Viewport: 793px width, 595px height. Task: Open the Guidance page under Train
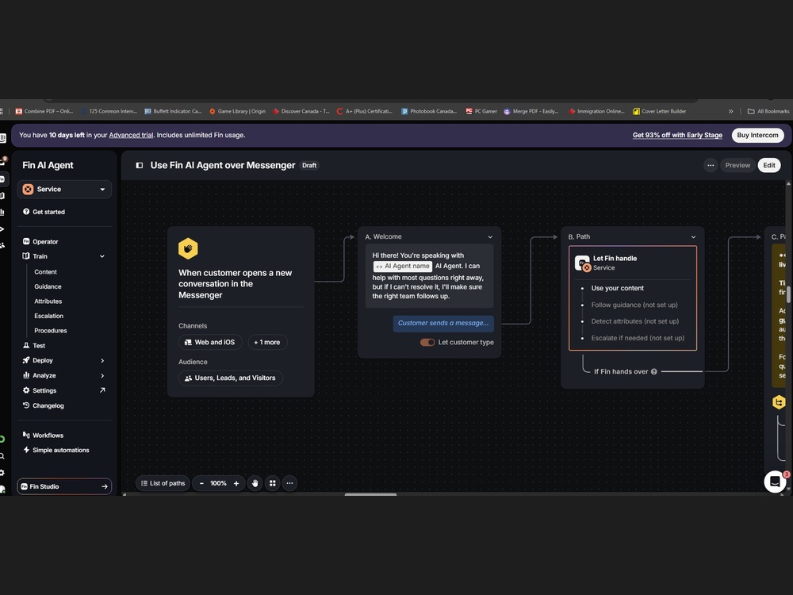(x=48, y=286)
